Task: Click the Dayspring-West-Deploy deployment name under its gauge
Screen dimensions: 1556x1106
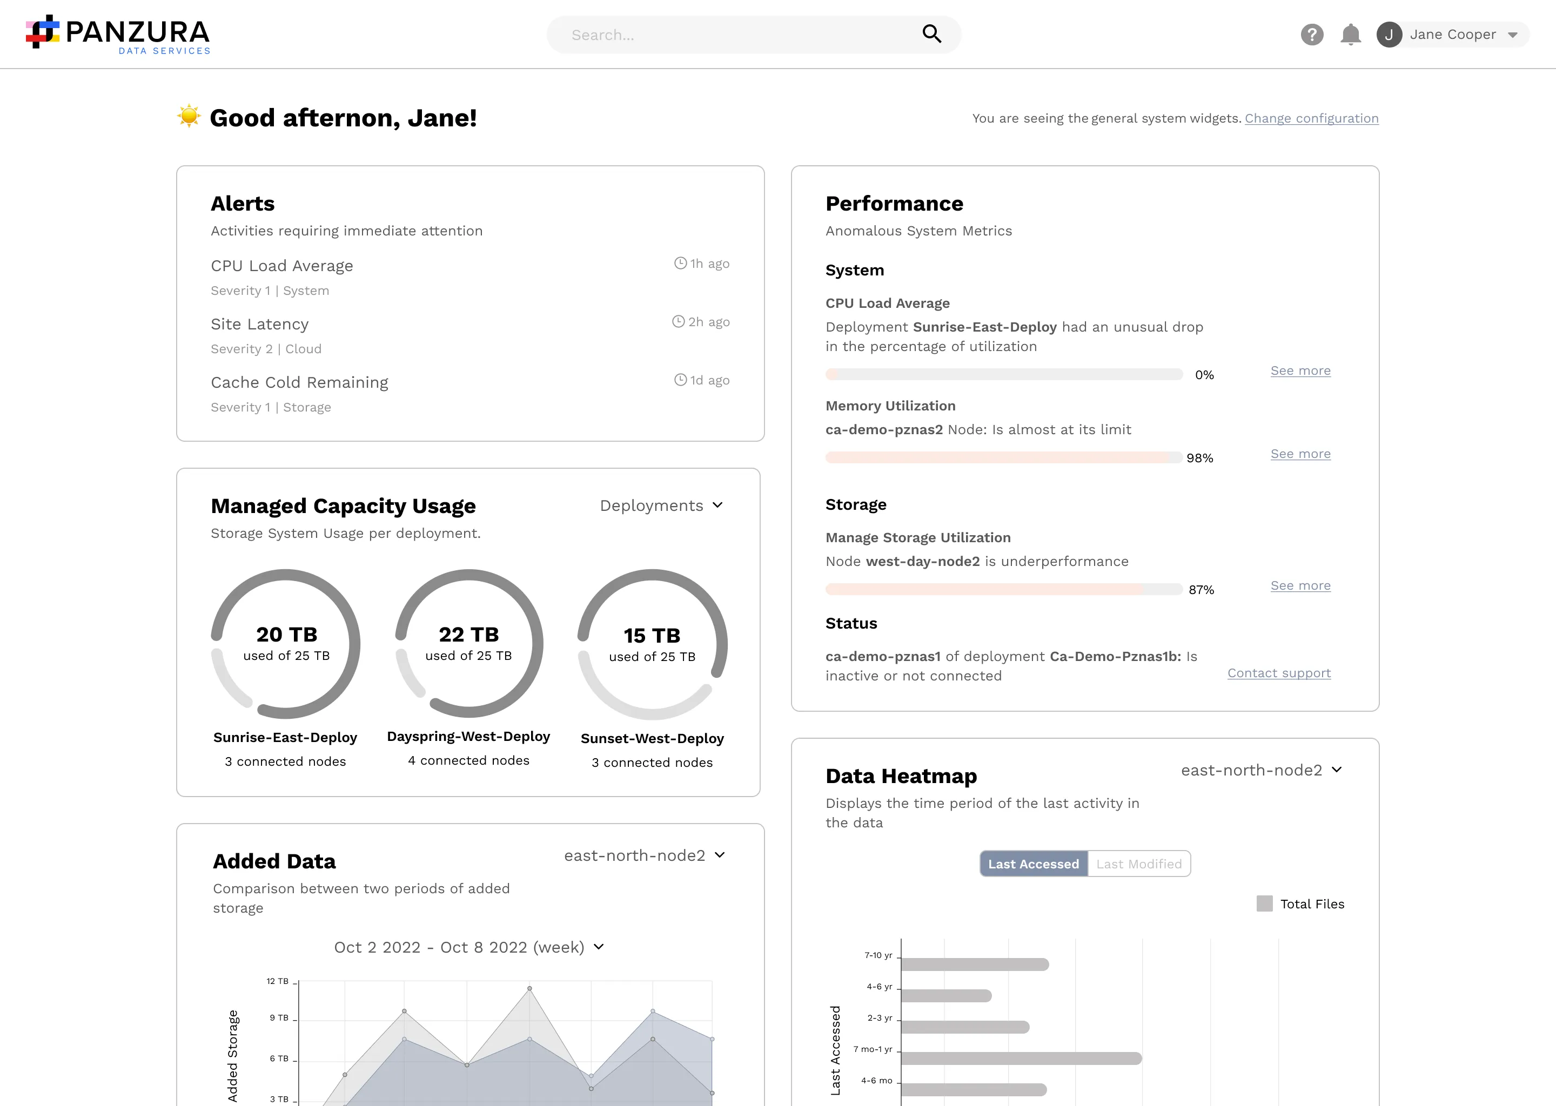Action: pyautogui.click(x=469, y=736)
